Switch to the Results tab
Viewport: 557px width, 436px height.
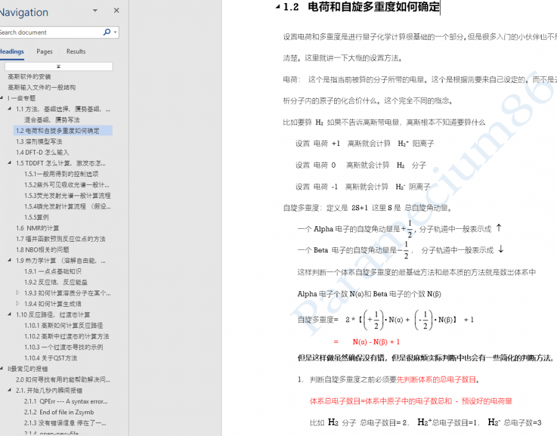point(76,51)
